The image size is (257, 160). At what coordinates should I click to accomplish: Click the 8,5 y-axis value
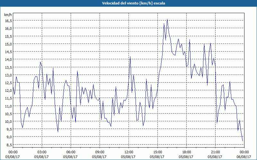click(x=9, y=145)
